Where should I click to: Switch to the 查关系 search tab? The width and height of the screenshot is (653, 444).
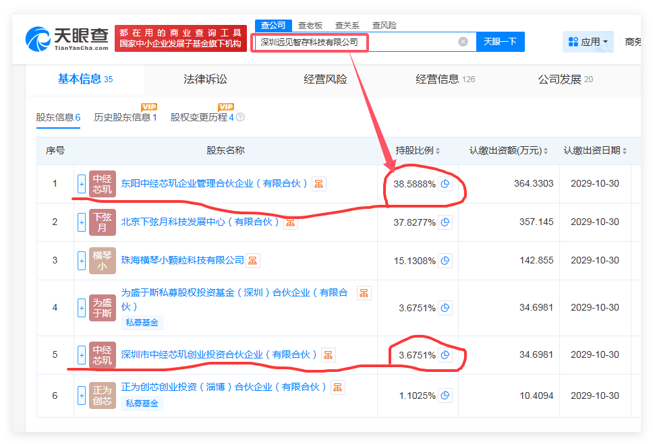point(347,26)
